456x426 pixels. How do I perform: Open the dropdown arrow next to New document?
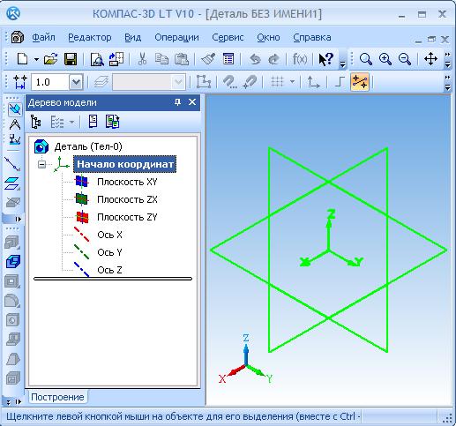tap(36, 59)
